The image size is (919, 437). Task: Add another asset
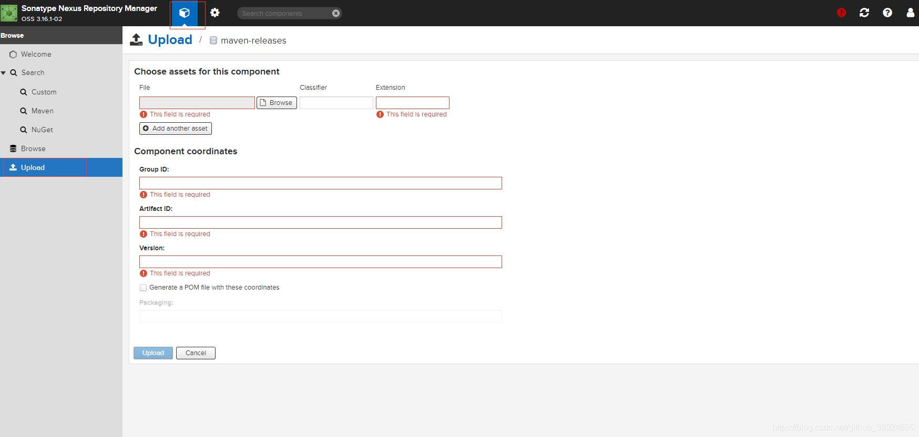coord(176,129)
